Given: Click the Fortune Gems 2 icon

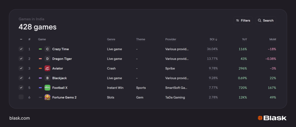Looking at the screenshot, I should 47,97.
